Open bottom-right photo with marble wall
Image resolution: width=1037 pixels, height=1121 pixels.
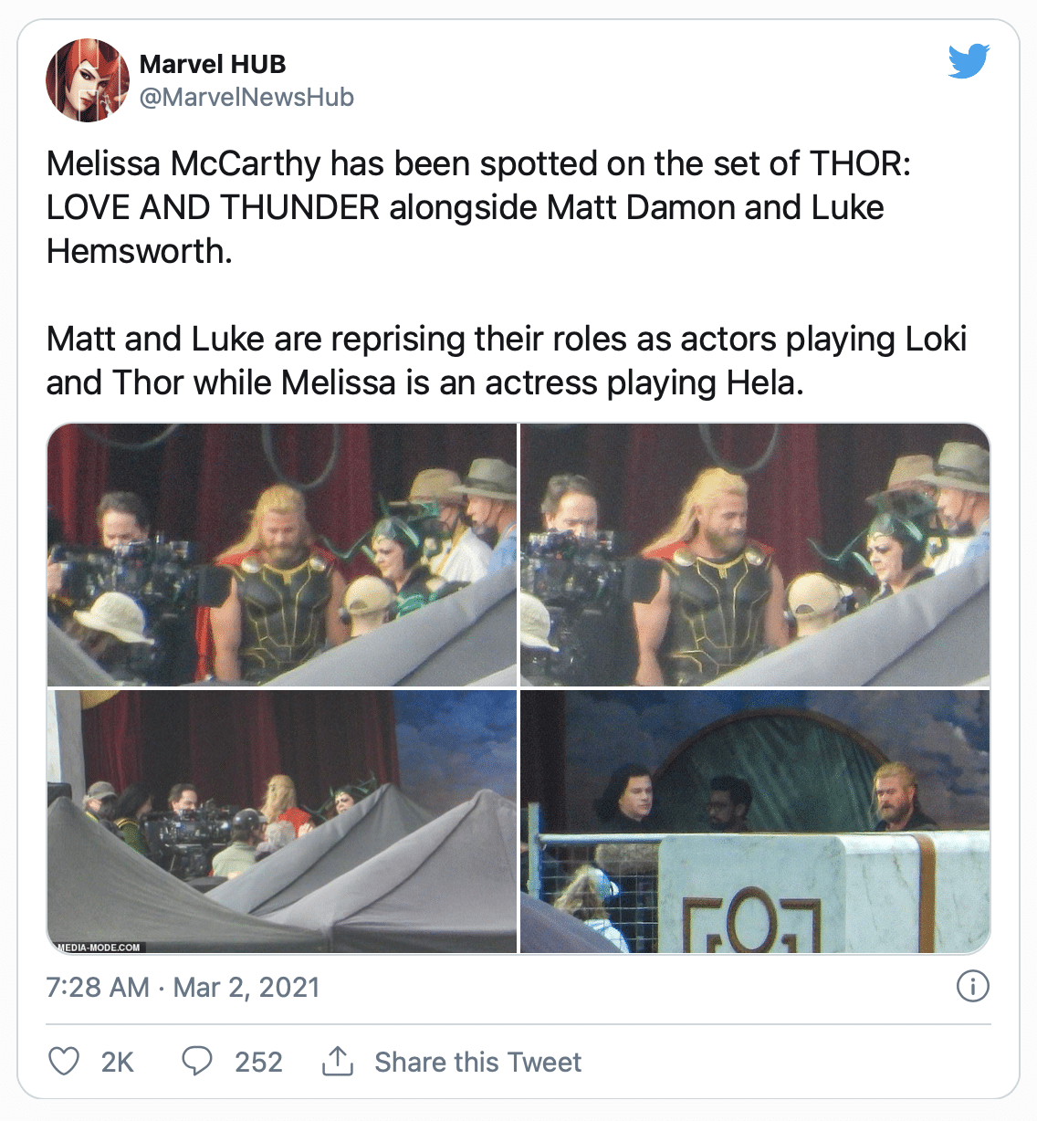[x=755, y=822]
